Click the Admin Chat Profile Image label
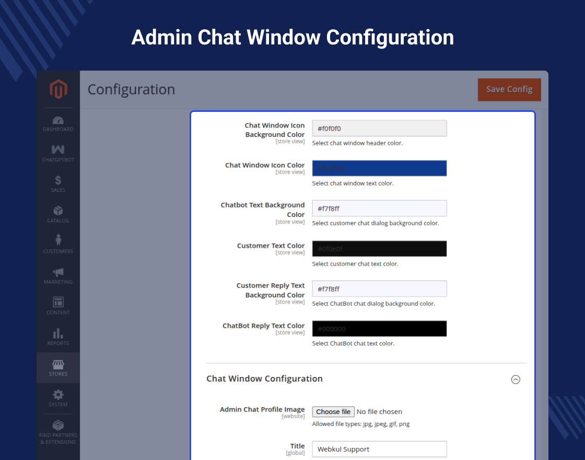Image resolution: width=585 pixels, height=460 pixels. [x=262, y=409]
